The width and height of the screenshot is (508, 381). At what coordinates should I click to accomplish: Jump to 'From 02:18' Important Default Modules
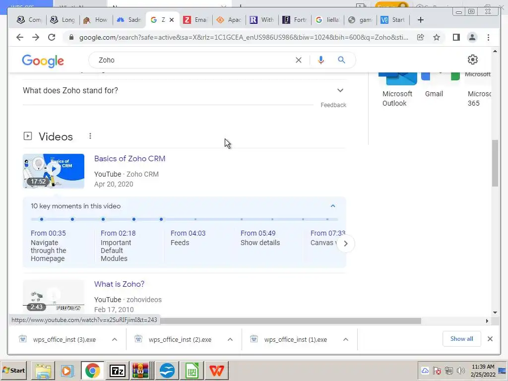pyautogui.click(x=118, y=233)
